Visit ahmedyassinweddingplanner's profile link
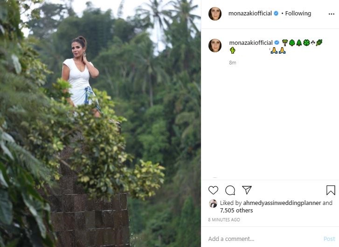The image size is (339, 247). point(282,203)
